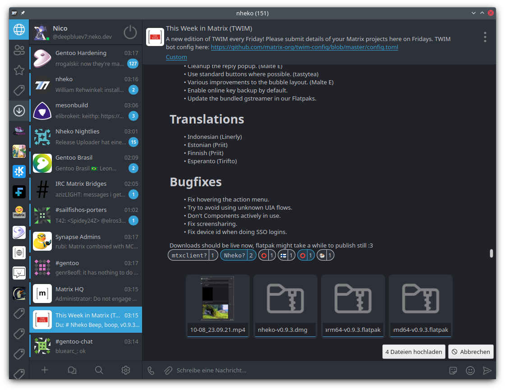Open the emoji picker smiley icon
Screen dimensions: 505x390
point(470,370)
